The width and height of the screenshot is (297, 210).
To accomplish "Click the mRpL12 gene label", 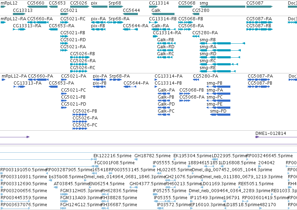I will point(9,3).
